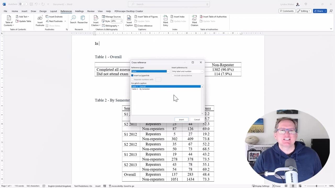The width and height of the screenshot is (335, 188).
Task: Cancel the Cross-reference dialog
Action: [197, 120]
